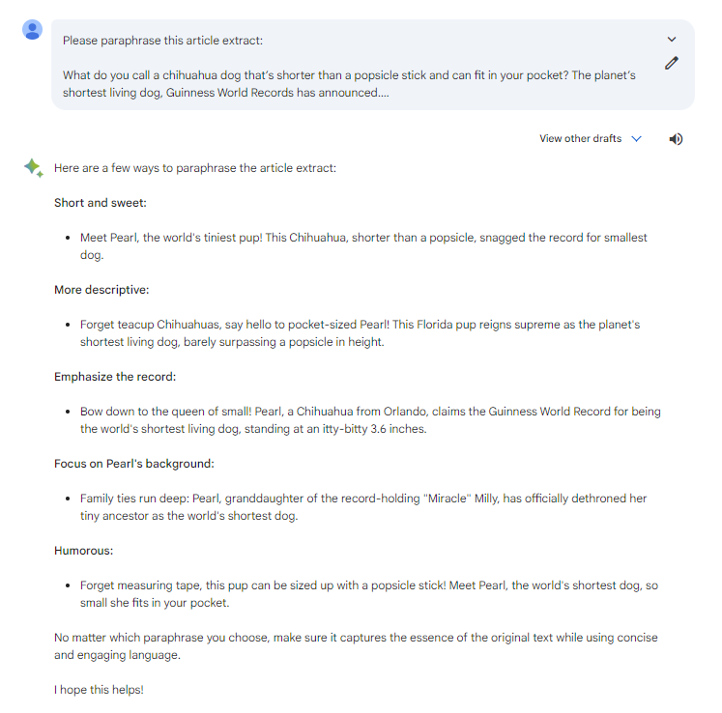Screen dimensions: 722x713
Task: Click the 'Meet Pearl, the world's tiniest pup' bullet
Action: 363,246
